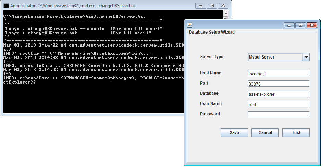Click the console line starting INFO: rebrandData

(93, 78)
